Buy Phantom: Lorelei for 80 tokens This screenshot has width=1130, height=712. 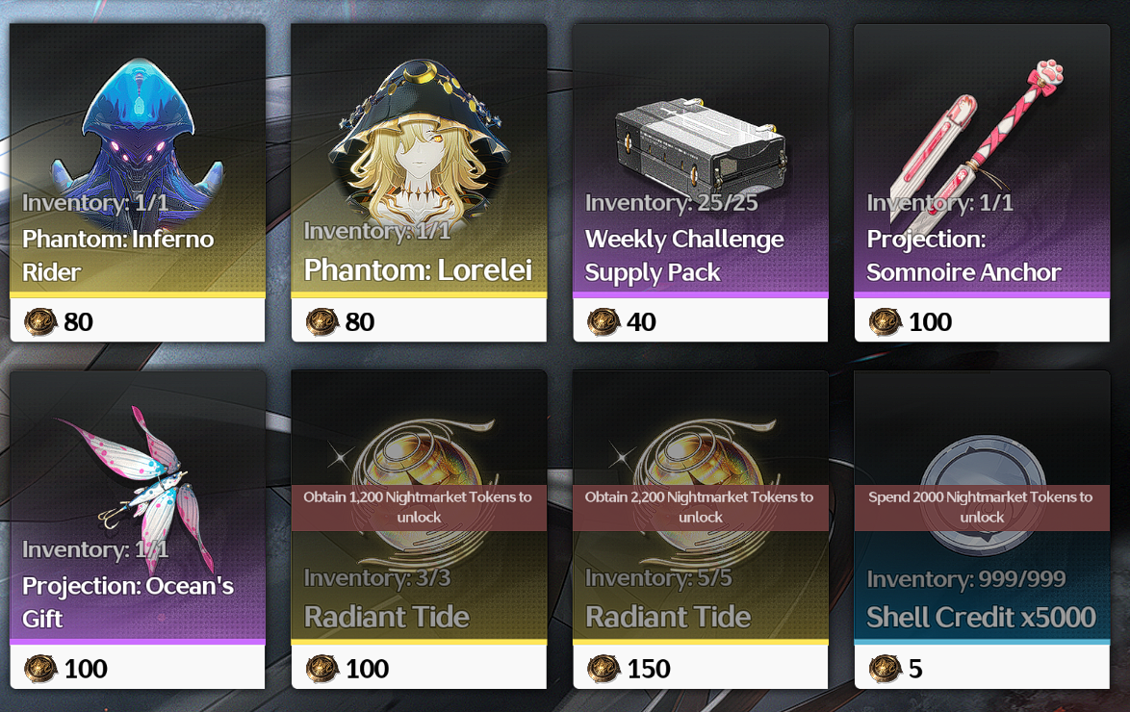pyautogui.click(x=419, y=320)
